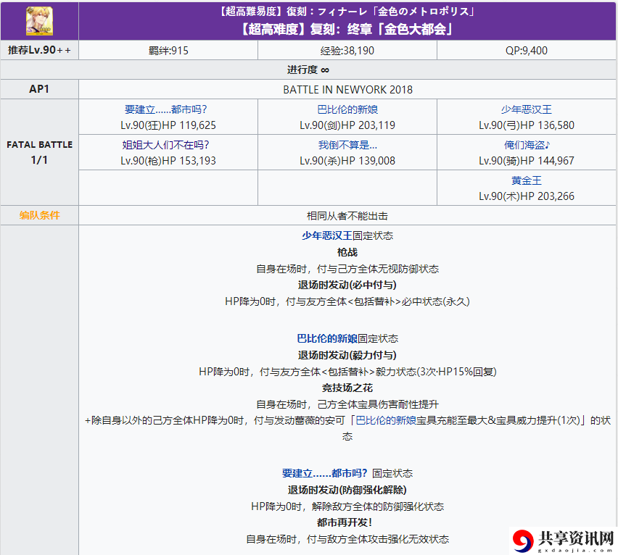Click the 枪战 skill heading

pyautogui.click(x=347, y=252)
